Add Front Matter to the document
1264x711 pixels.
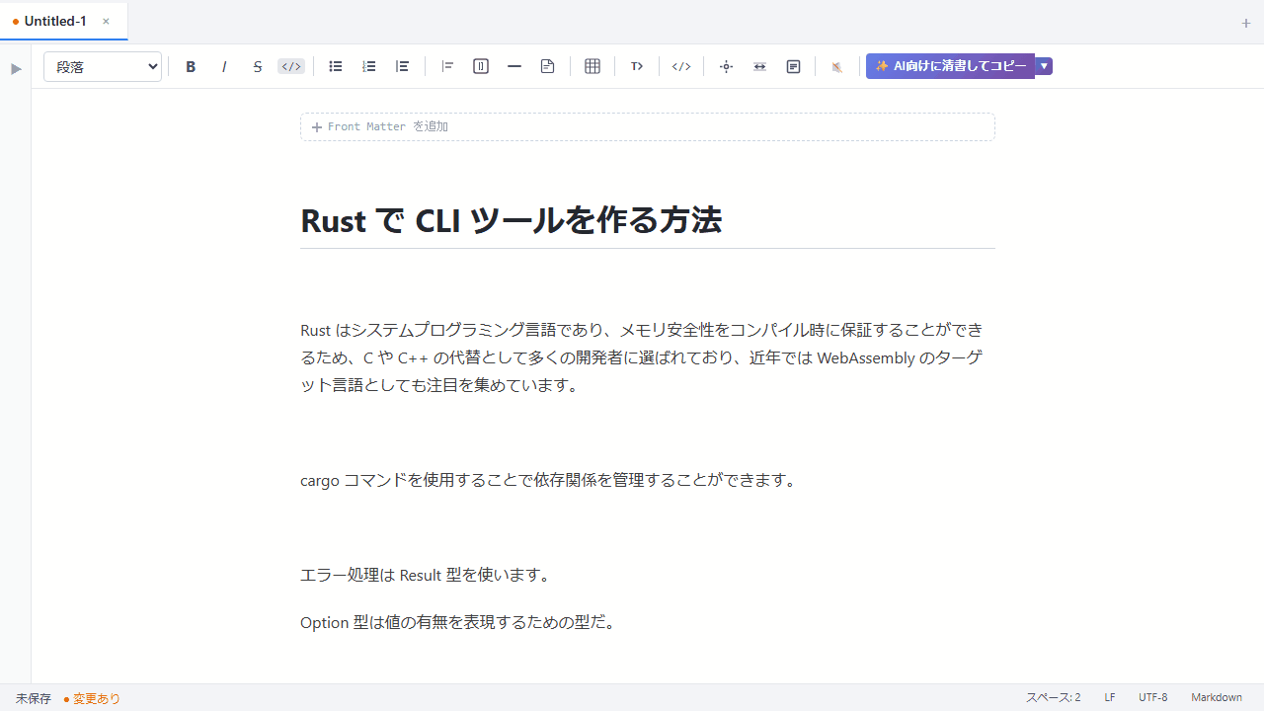pyautogui.click(x=379, y=126)
